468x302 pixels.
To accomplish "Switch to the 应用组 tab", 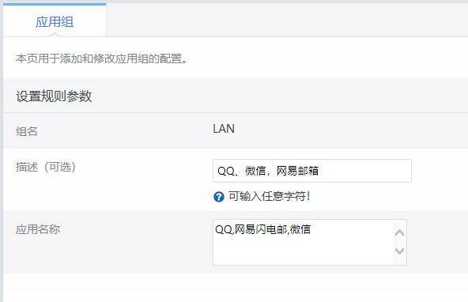I will pos(55,21).
